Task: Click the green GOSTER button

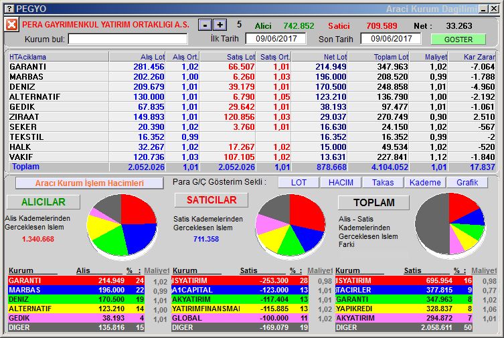Action: click(x=458, y=39)
